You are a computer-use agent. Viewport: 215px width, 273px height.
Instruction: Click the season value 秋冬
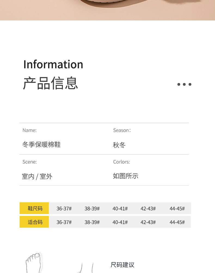(119, 145)
